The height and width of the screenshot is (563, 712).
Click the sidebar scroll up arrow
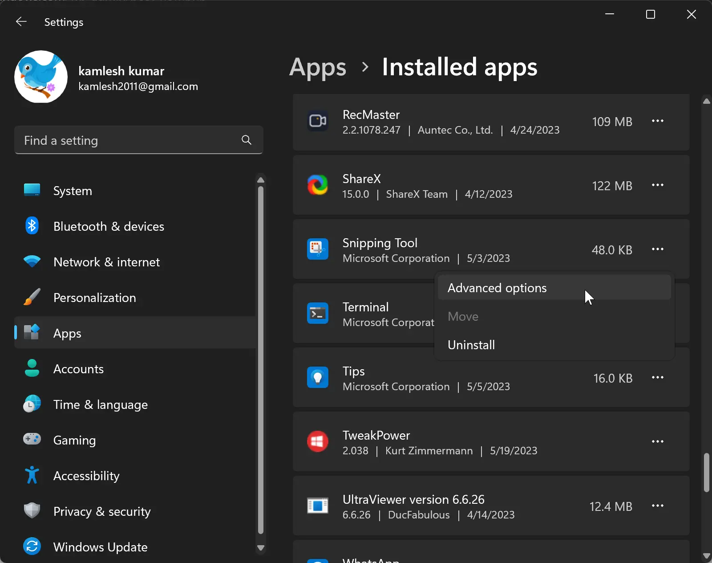pyautogui.click(x=261, y=180)
